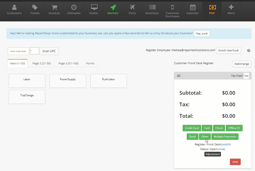This screenshot has width=255, height=171.
Task: Toggle the Tax free No switch
Action: tap(246, 76)
